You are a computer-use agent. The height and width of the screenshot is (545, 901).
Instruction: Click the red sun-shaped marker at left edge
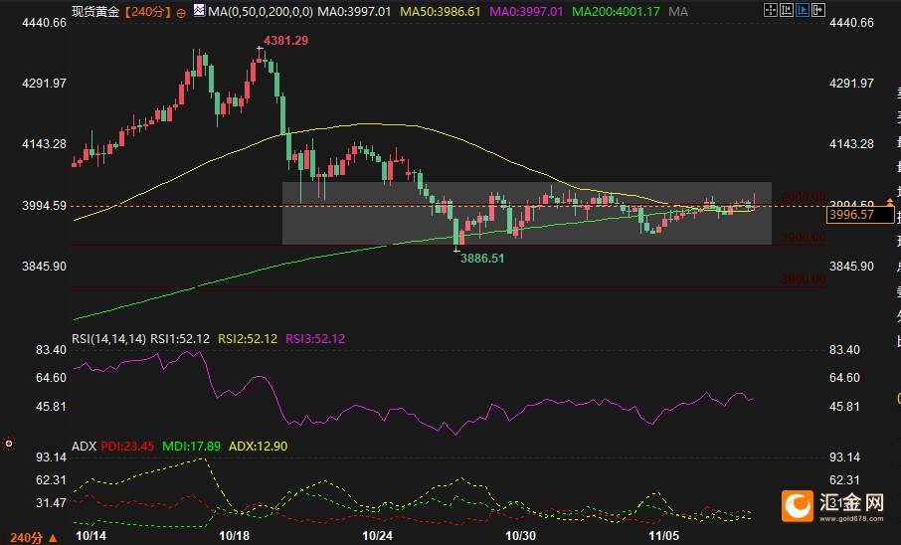pyautogui.click(x=9, y=444)
